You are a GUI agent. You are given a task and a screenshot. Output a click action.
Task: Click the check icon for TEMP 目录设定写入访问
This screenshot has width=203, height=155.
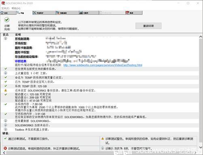click(6, 82)
